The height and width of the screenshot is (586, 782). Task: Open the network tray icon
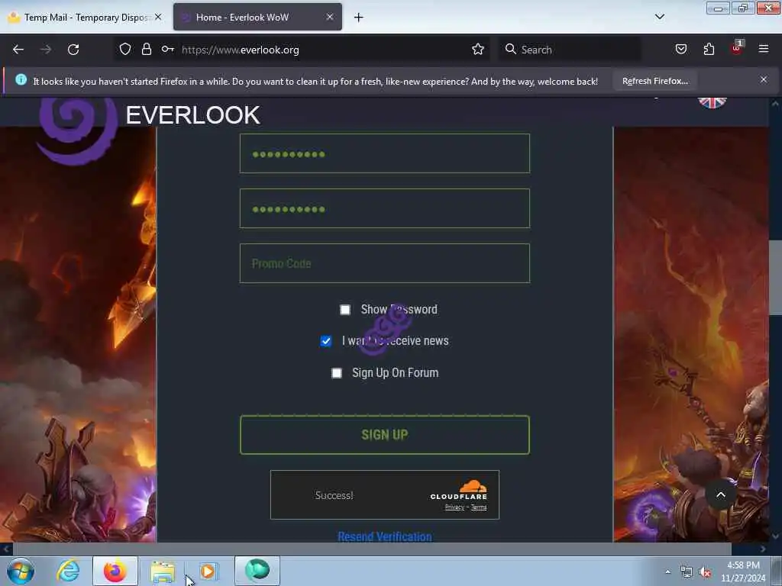pyautogui.click(x=687, y=572)
